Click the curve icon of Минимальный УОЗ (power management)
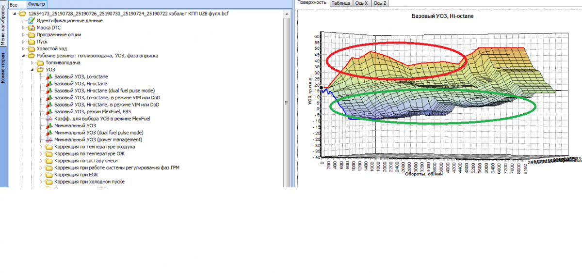 [x=48, y=139]
